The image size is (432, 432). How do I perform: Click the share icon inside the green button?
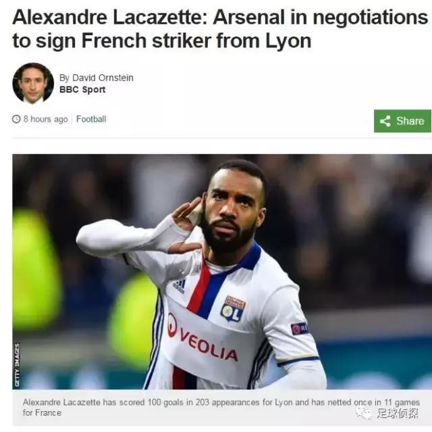tap(385, 121)
